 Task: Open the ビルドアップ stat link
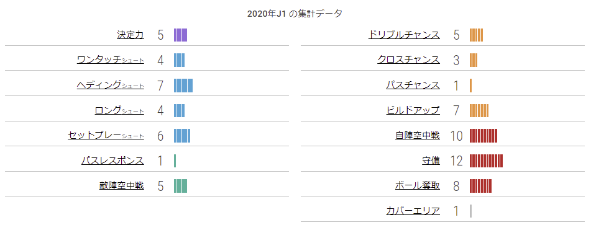[x=413, y=110]
